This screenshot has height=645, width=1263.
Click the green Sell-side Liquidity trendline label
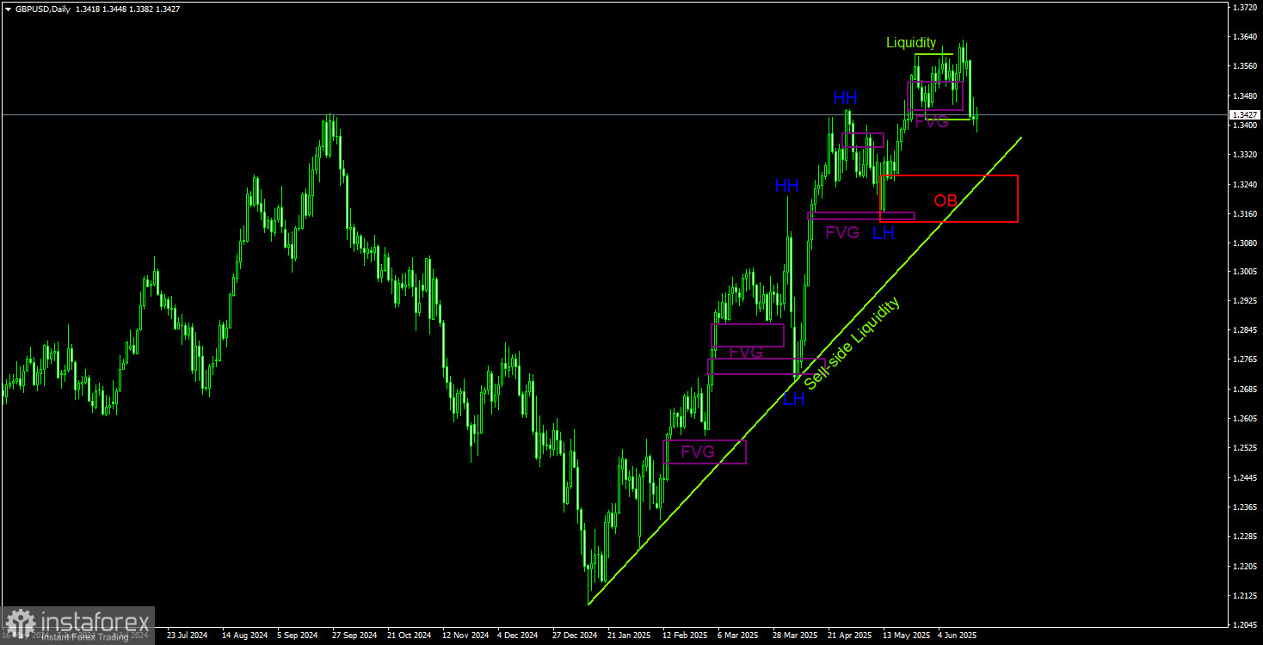point(852,343)
